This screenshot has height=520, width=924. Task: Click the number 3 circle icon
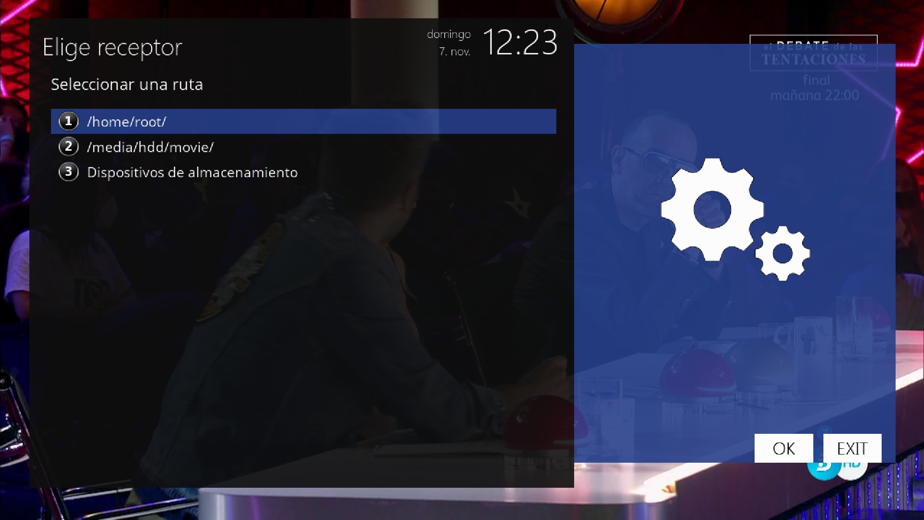point(68,172)
